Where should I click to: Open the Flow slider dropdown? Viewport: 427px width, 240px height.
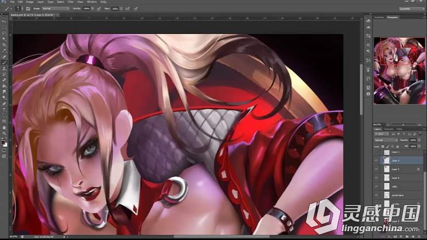pos(121,9)
